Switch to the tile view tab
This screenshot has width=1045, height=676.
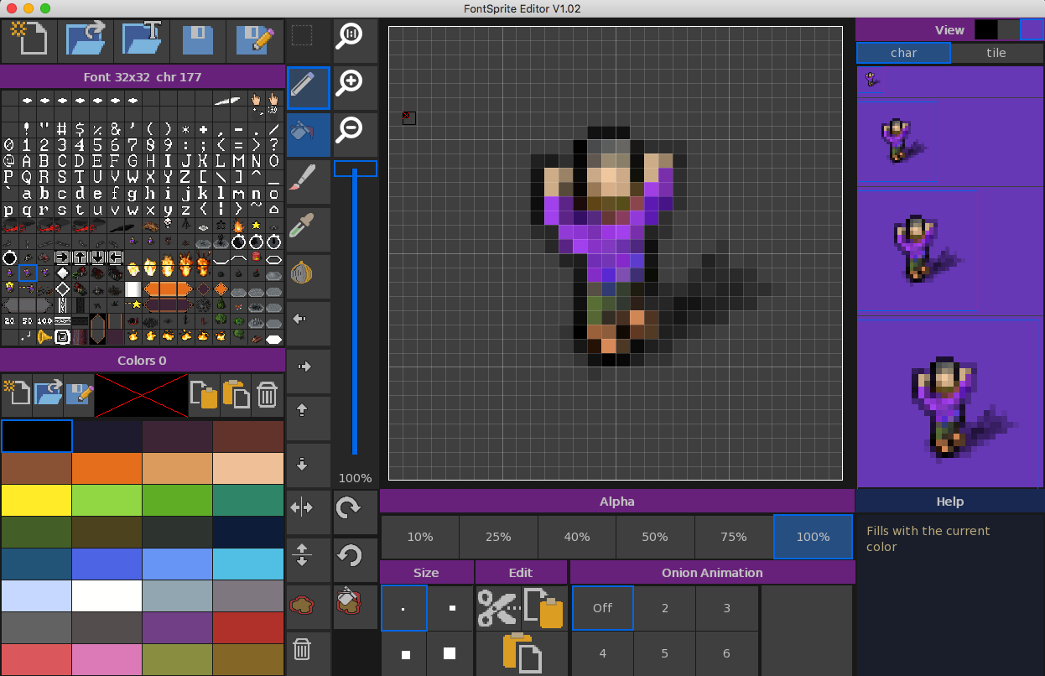(x=996, y=53)
